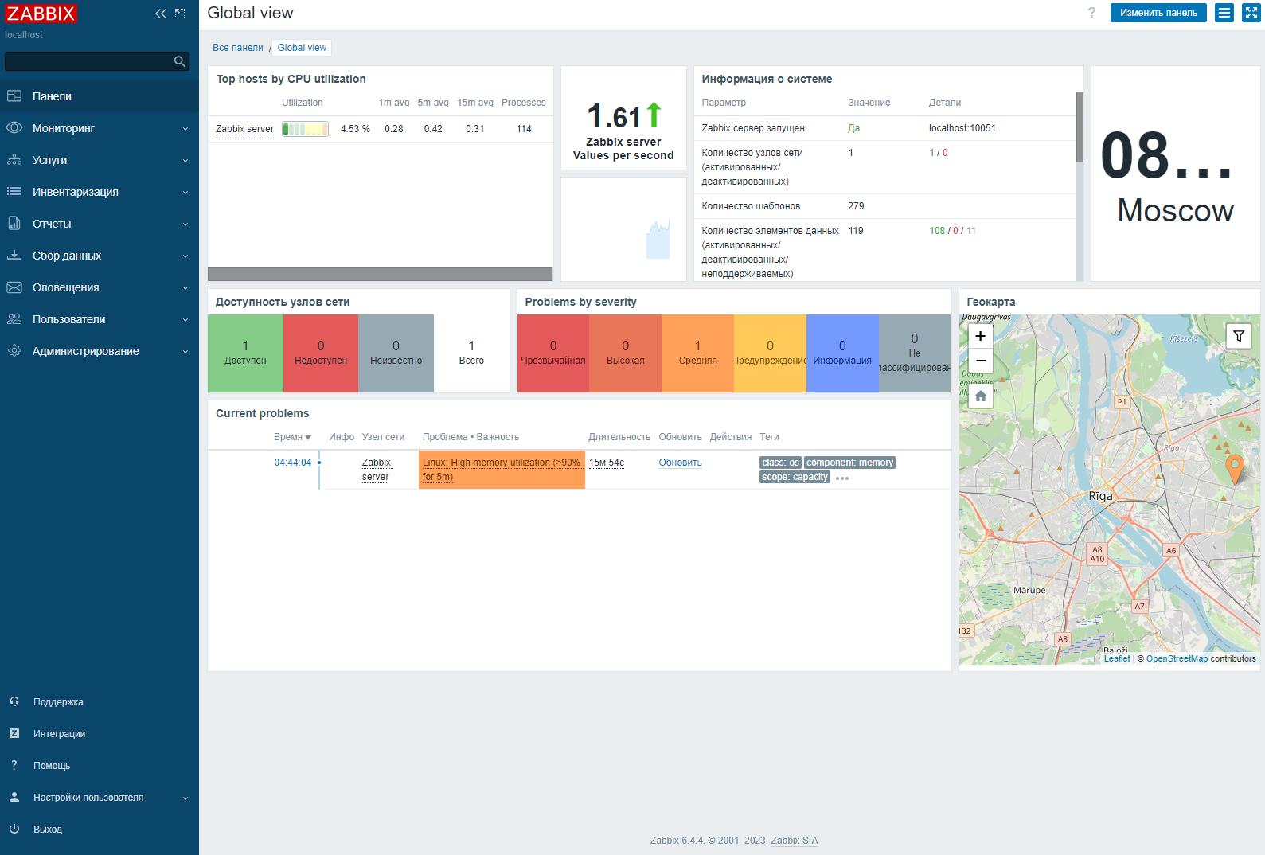1265x855 pixels.
Task: Click the Изменить панель button
Action: [x=1158, y=13]
